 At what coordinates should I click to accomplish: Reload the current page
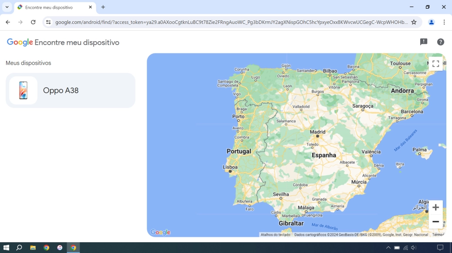click(x=33, y=22)
